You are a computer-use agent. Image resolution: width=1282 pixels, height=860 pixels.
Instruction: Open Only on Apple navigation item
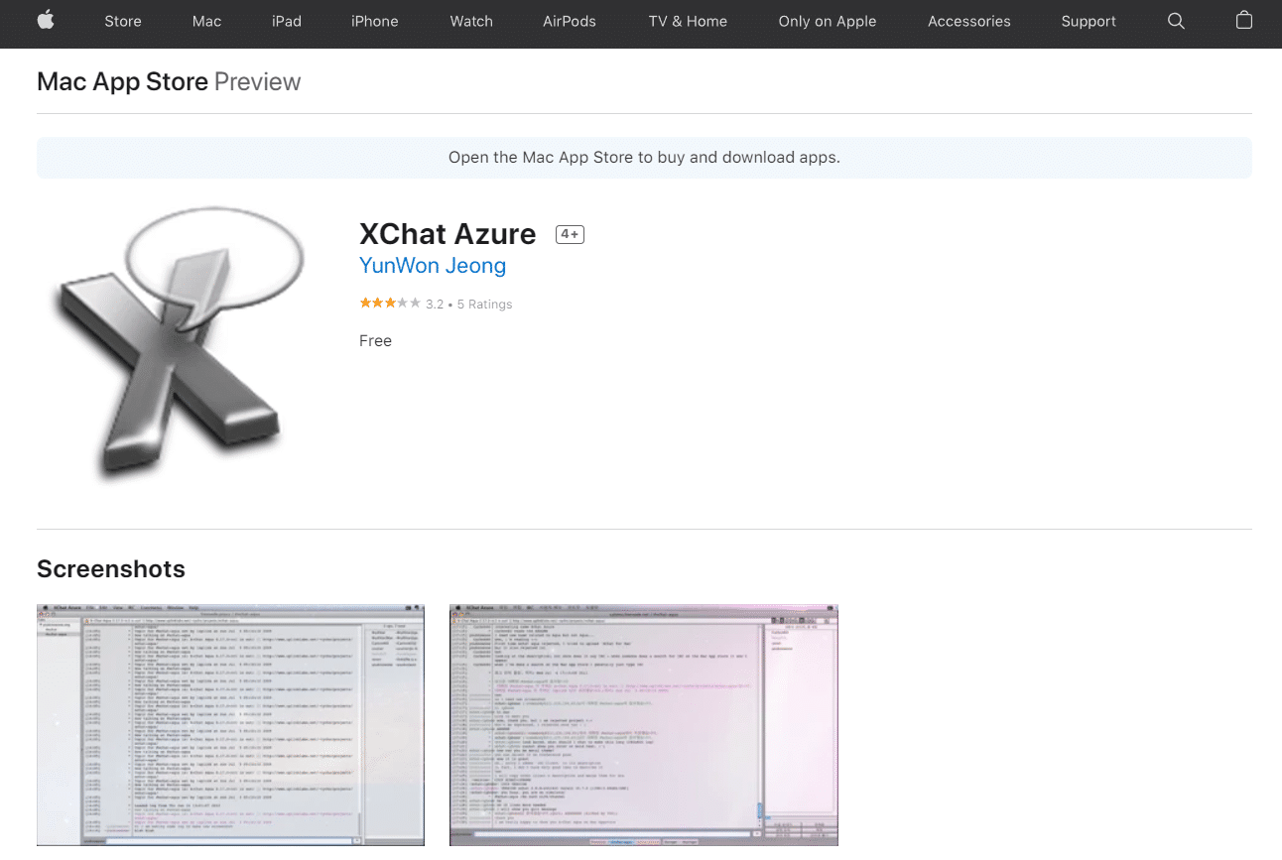click(828, 21)
